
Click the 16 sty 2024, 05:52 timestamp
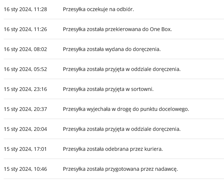point(25,69)
